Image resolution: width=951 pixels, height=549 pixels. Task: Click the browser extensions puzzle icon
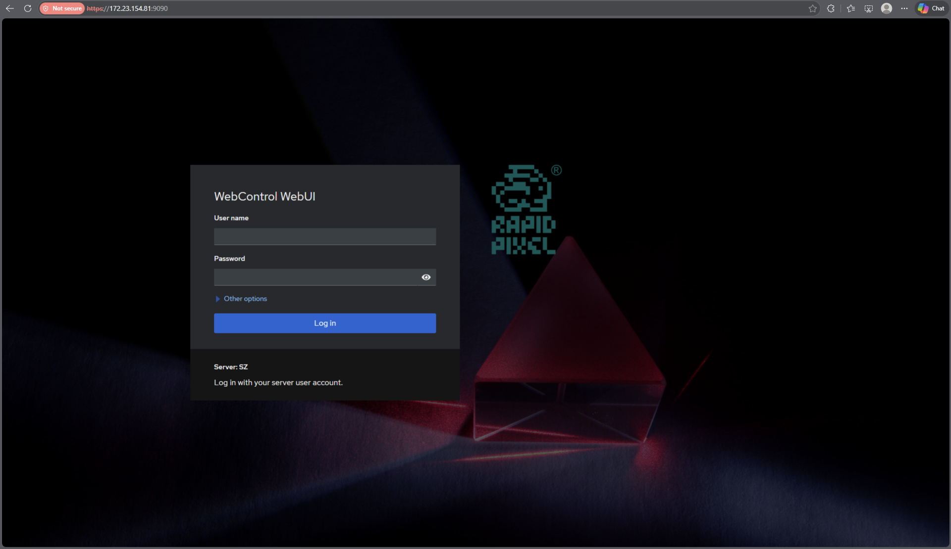point(830,8)
